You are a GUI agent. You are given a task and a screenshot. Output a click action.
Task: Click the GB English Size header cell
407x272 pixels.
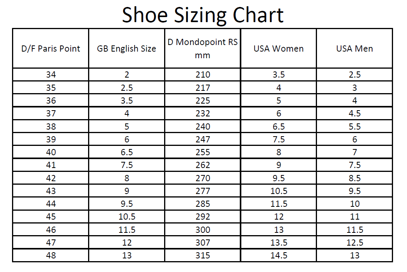tap(126, 49)
